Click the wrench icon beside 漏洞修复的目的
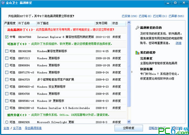This screenshot has width=189, height=135. (137, 28)
